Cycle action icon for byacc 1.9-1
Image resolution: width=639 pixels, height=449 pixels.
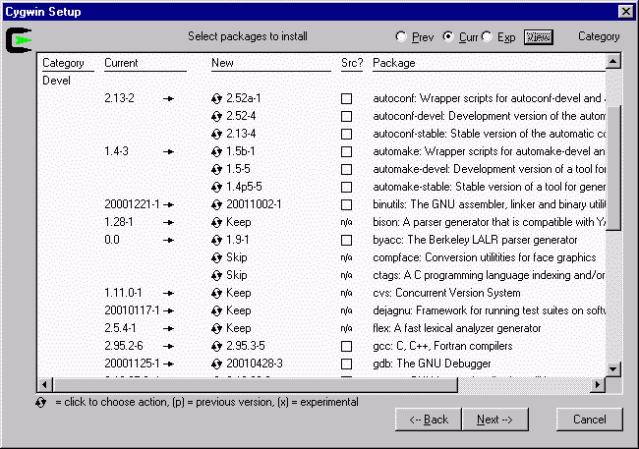[217, 241]
